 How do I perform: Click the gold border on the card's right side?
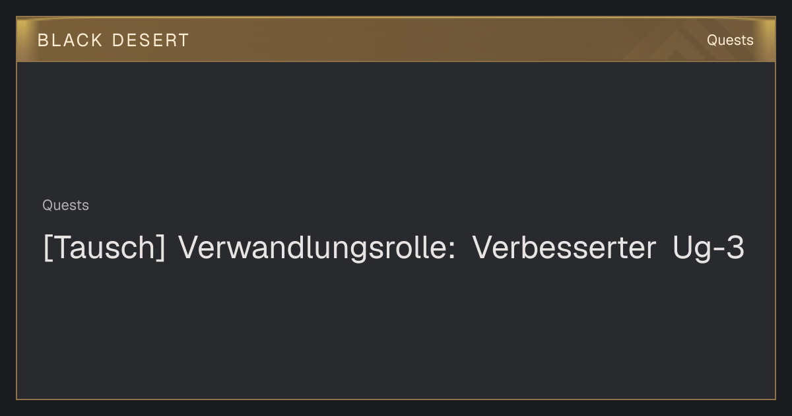(775, 231)
